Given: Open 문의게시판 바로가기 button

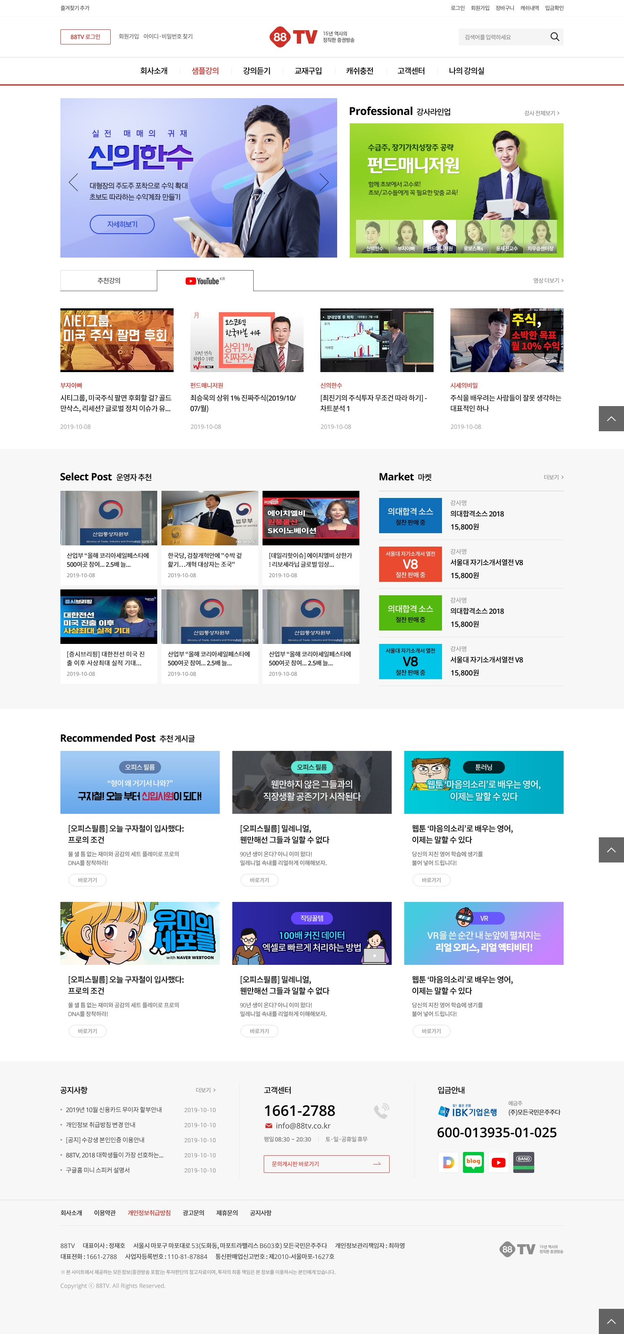Looking at the screenshot, I should click(326, 1164).
